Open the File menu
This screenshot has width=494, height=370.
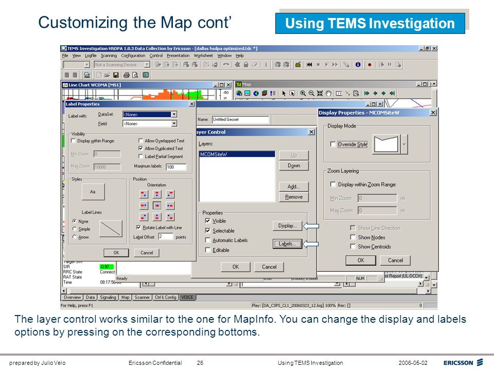(x=65, y=55)
